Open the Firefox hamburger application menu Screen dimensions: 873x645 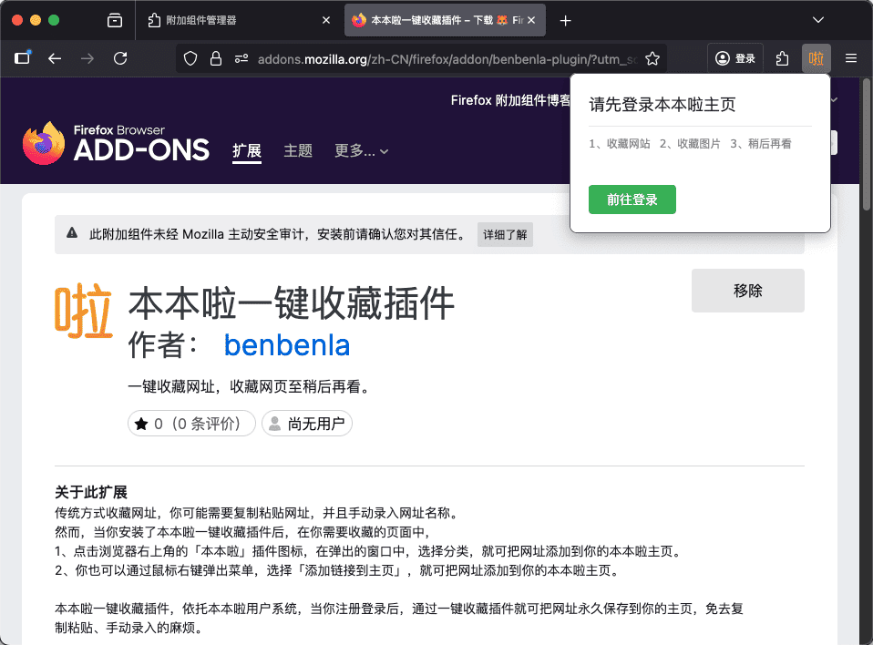click(851, 58)
